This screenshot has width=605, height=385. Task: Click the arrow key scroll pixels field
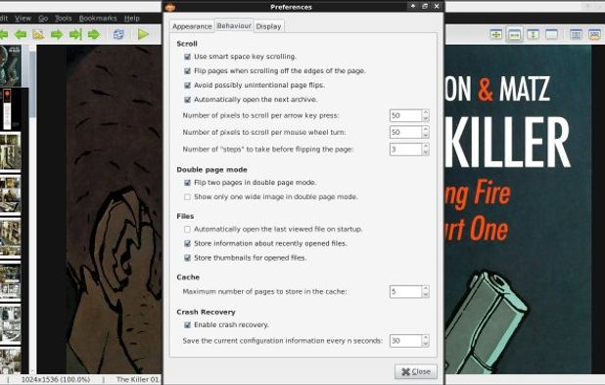405,115
